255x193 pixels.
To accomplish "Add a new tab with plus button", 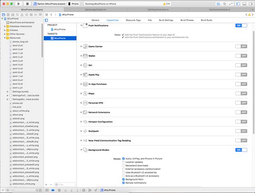I will pyautogui.click(x=253, y=9).
